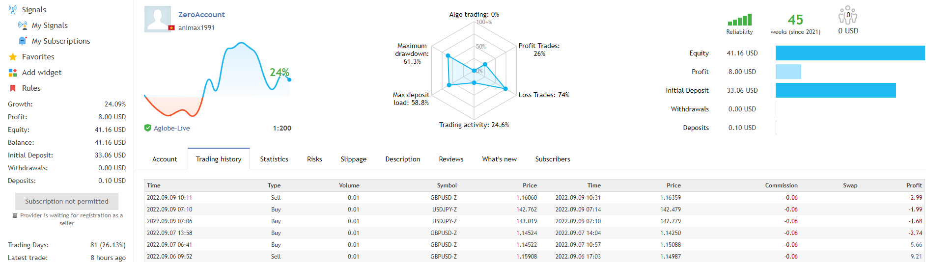Viewport: 926px width, 262px height.
Task: Click the ZeroAccount profile avatar
Action: coord(158,19)
